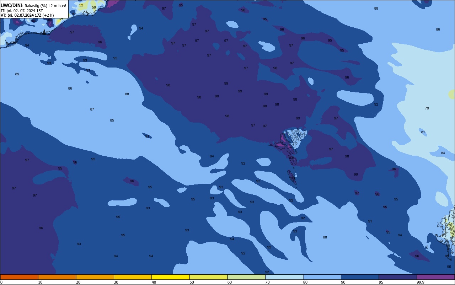Viewport: 455px width, 285px height.
Task: Click the '70' label under the color scale
Action: [x=267, y=282]
